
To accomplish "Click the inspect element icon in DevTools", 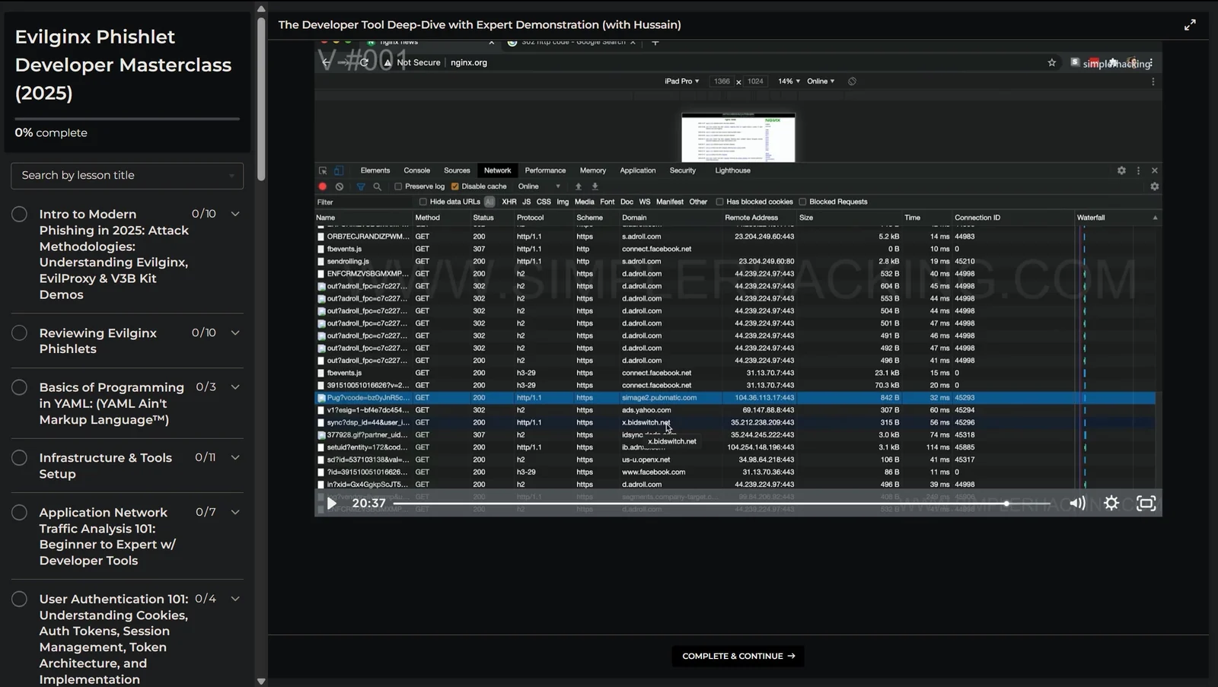I will [323, 170].
